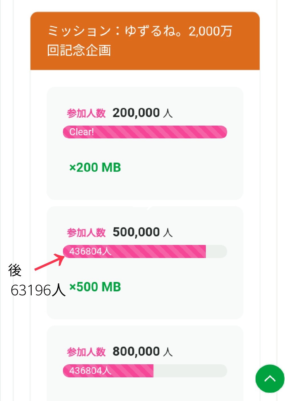Tap 2,000万 in the orange header
285x401 pixels.
[210, 31]
